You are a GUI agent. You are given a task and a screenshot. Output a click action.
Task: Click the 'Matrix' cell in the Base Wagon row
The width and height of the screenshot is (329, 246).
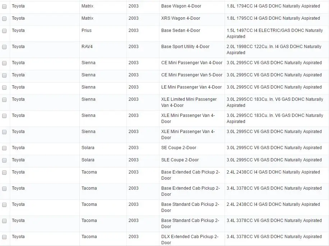[x=103, y=7]
